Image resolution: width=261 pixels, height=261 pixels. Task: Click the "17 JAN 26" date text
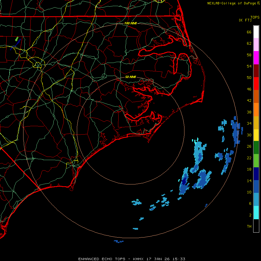(x=158, y=259)
